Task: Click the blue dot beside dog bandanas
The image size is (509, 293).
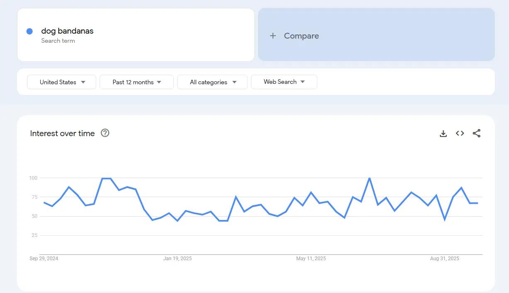Action: click(29, 31)
